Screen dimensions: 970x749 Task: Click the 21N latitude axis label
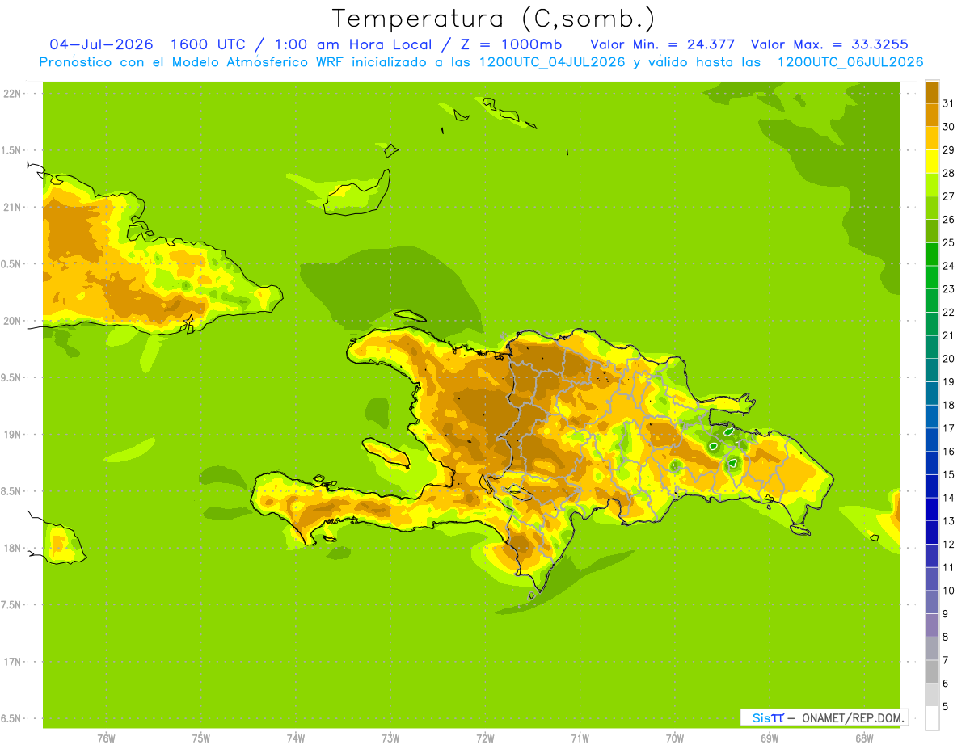pos(14,207)
